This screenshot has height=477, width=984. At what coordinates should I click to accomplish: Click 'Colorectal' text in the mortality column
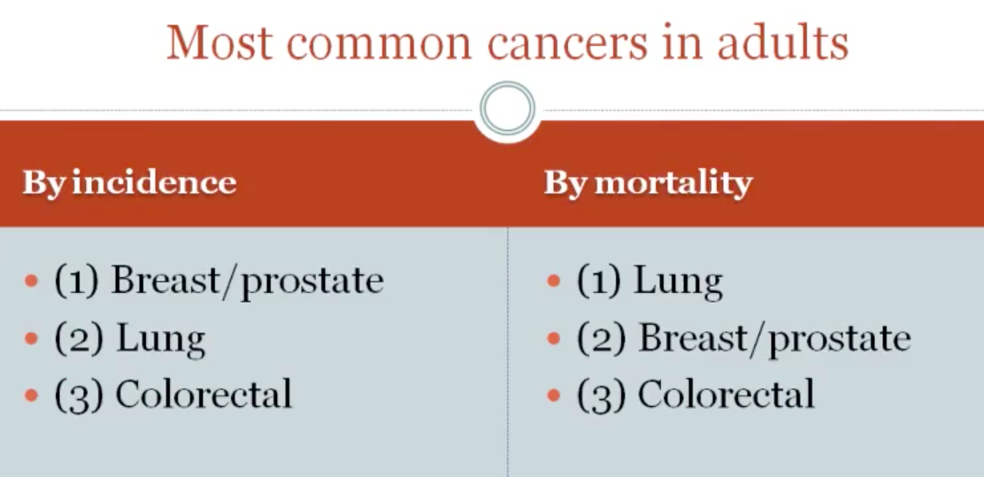[726, 395]
